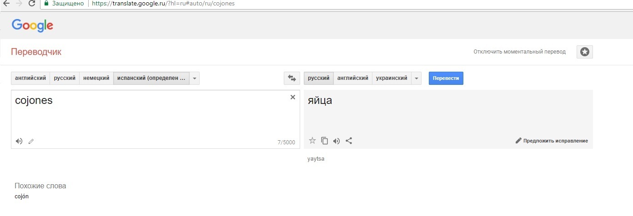Click Отключить моментальный перевод link
This screenshot has width=633, height=216.
(x=519, y=52)
